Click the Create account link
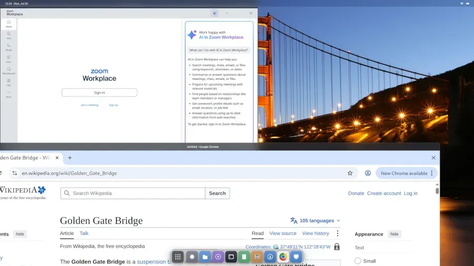 pos(384,193)
